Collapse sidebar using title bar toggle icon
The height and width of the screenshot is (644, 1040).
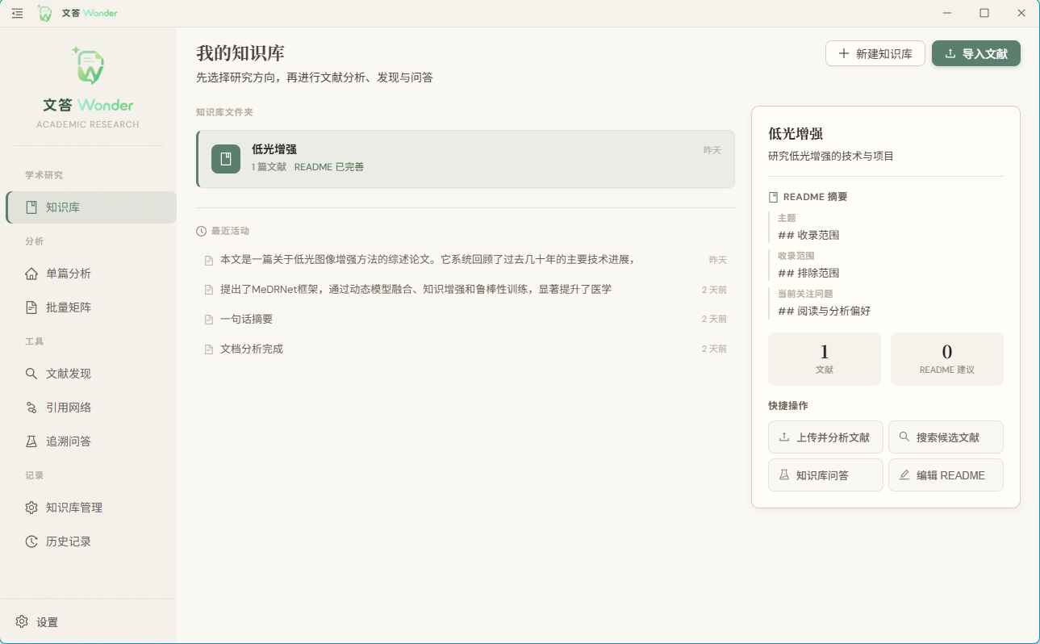pyautogui.click(x=17, y=13)
